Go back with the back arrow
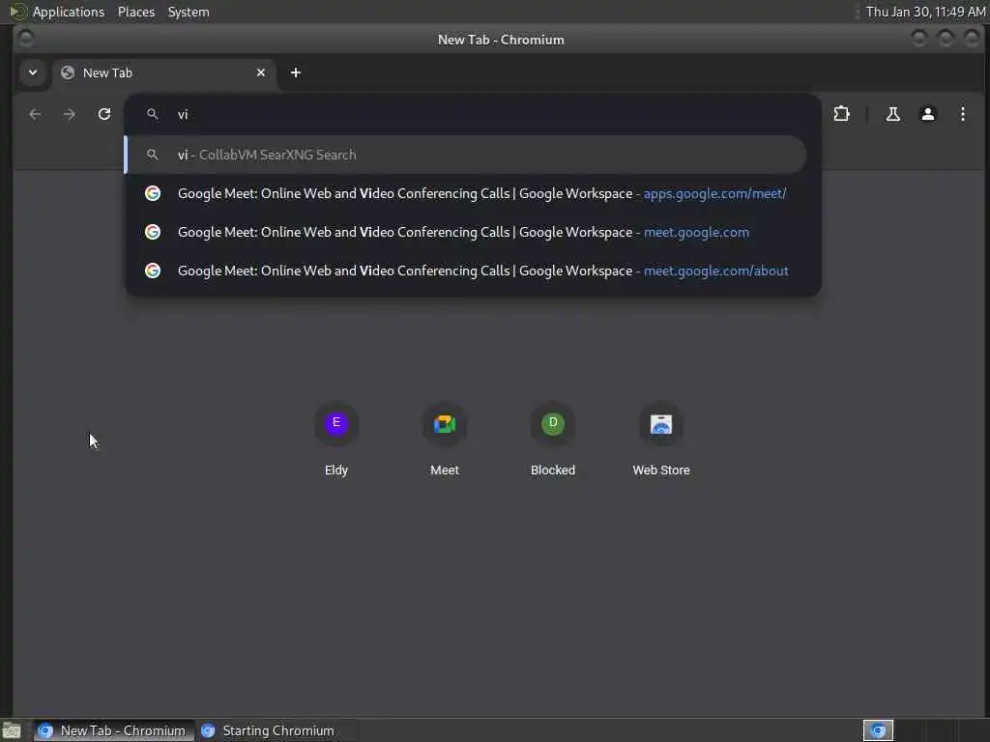 (35, 114)
